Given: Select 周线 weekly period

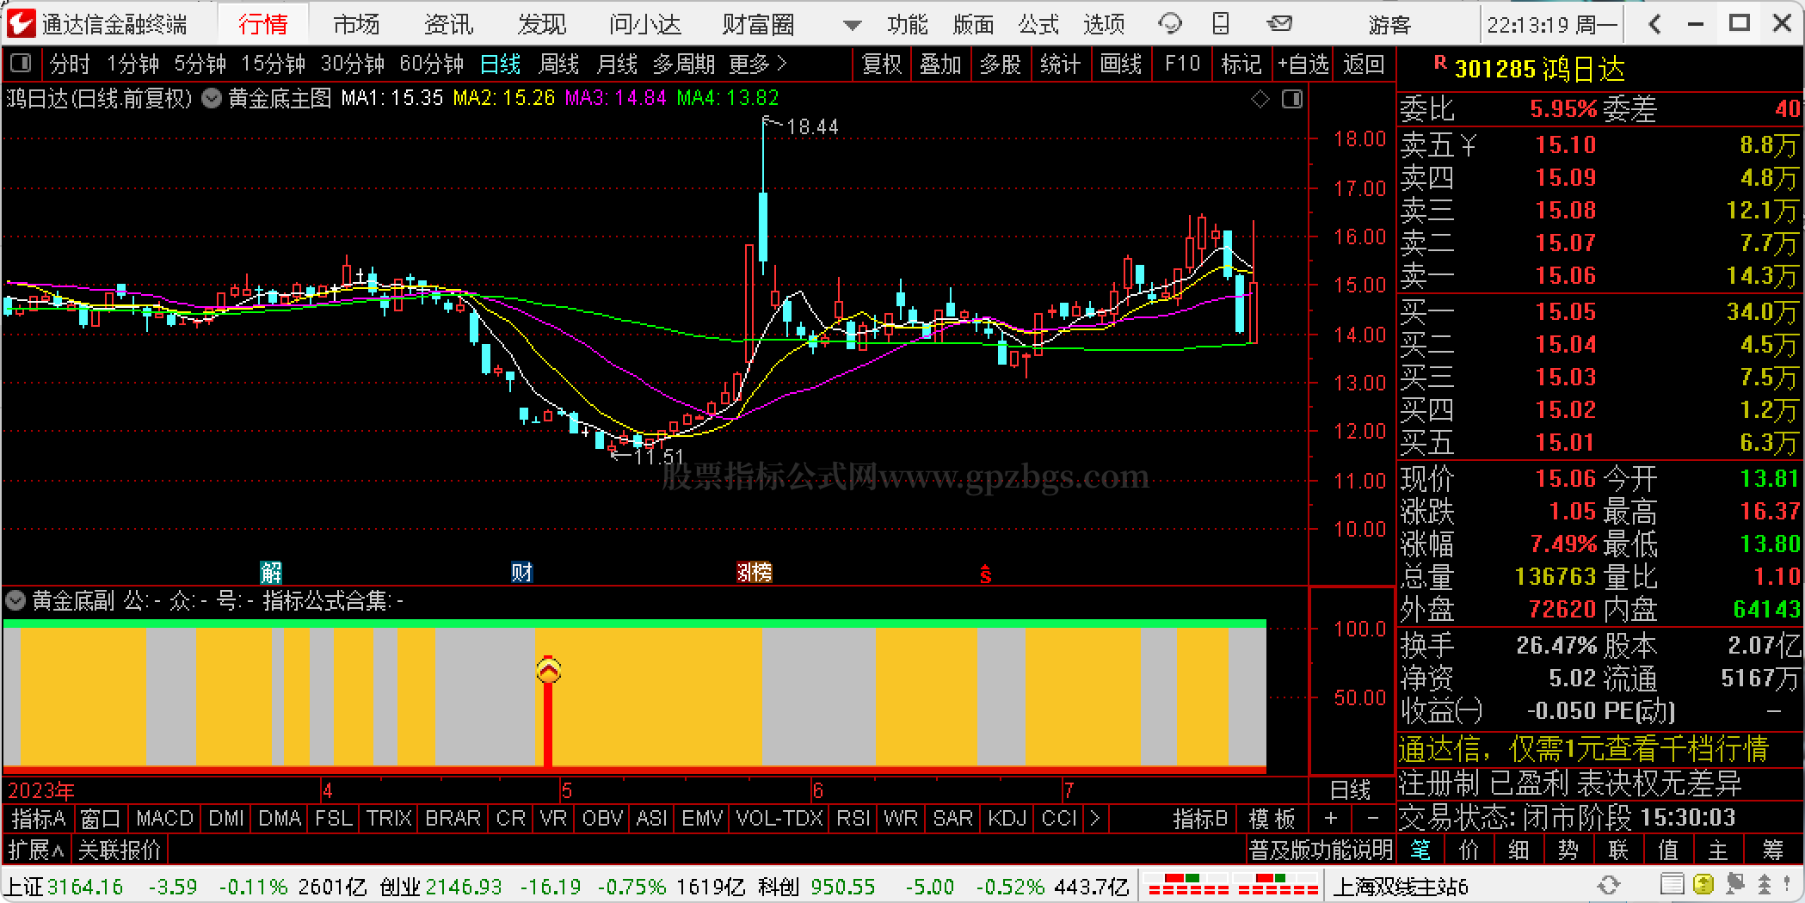Looking at the screenshot, I should pyautogui.click(x=558, y=64).
